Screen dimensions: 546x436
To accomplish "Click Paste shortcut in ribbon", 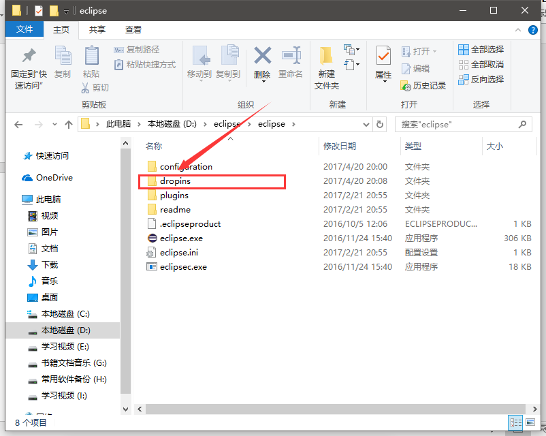I will pos(145,65).
